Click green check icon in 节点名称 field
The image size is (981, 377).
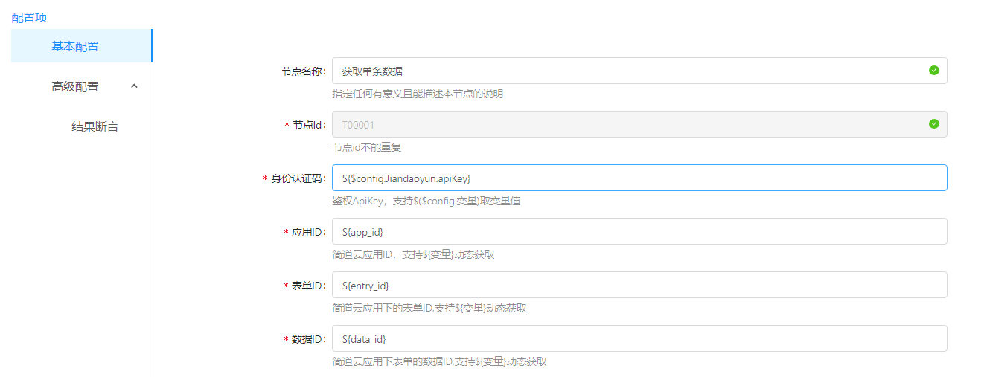tap(933, 71)
